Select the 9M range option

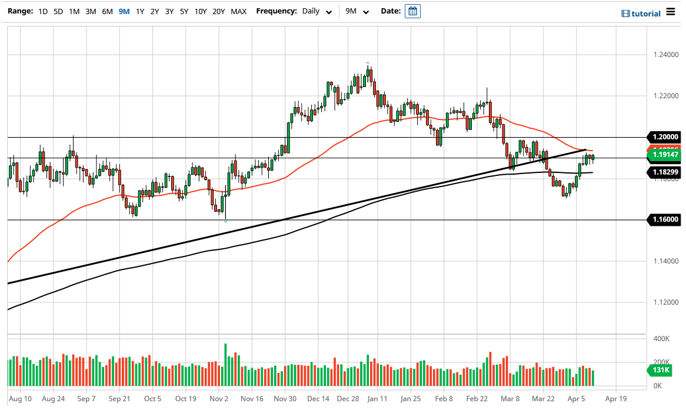pyautogui.click(x=124, y=11)
